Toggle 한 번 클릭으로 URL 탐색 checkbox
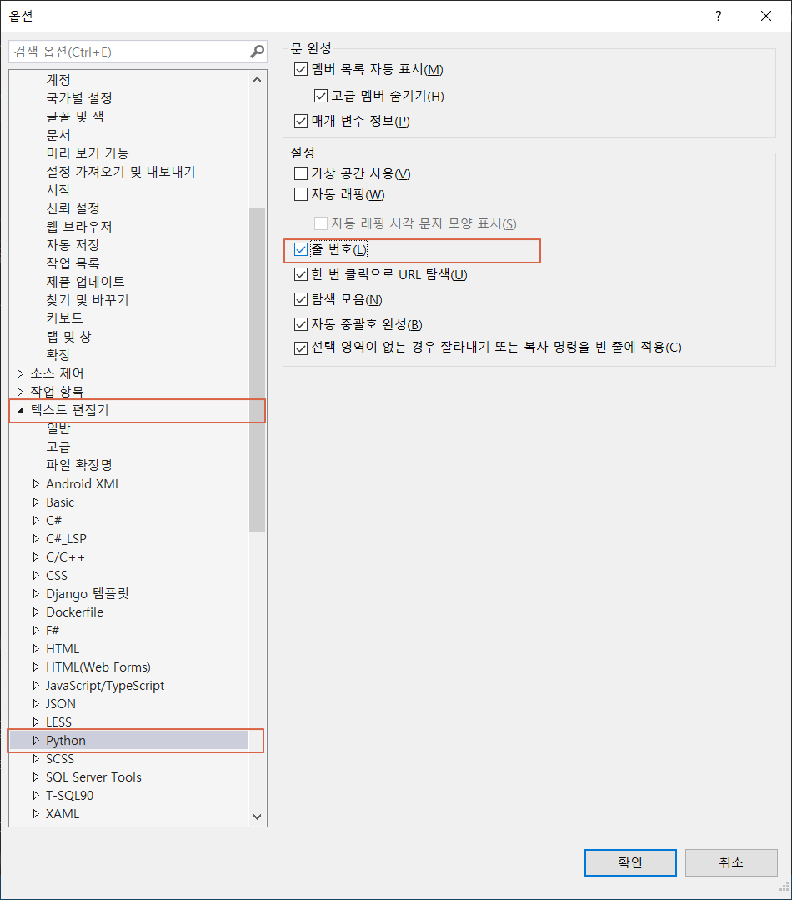Screen dimensions: 792x900 pyautogui.click(x=300, y=274)
